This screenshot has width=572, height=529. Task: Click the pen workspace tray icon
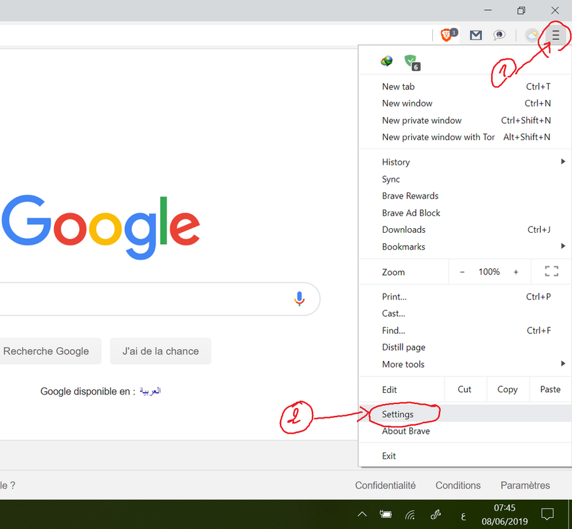coord(435,514)
